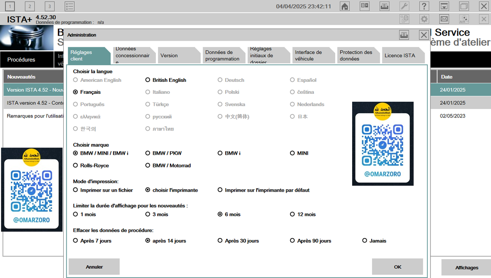Delete procedure data Après 7 jours
This screenshot has height=278, width=491.
tap(92, 241)
